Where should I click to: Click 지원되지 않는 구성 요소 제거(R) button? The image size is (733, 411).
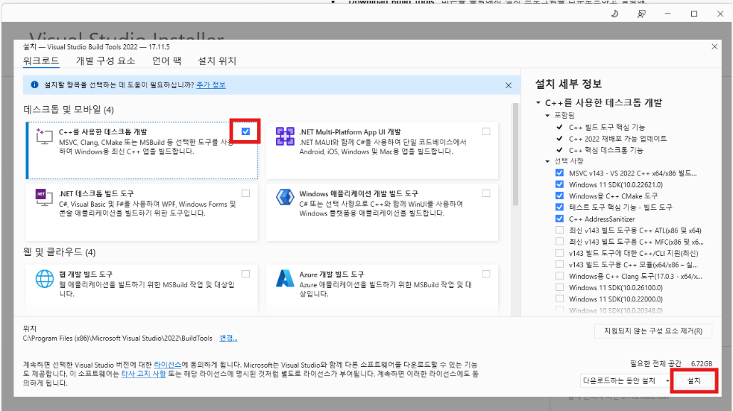click(x=653, y=331)
